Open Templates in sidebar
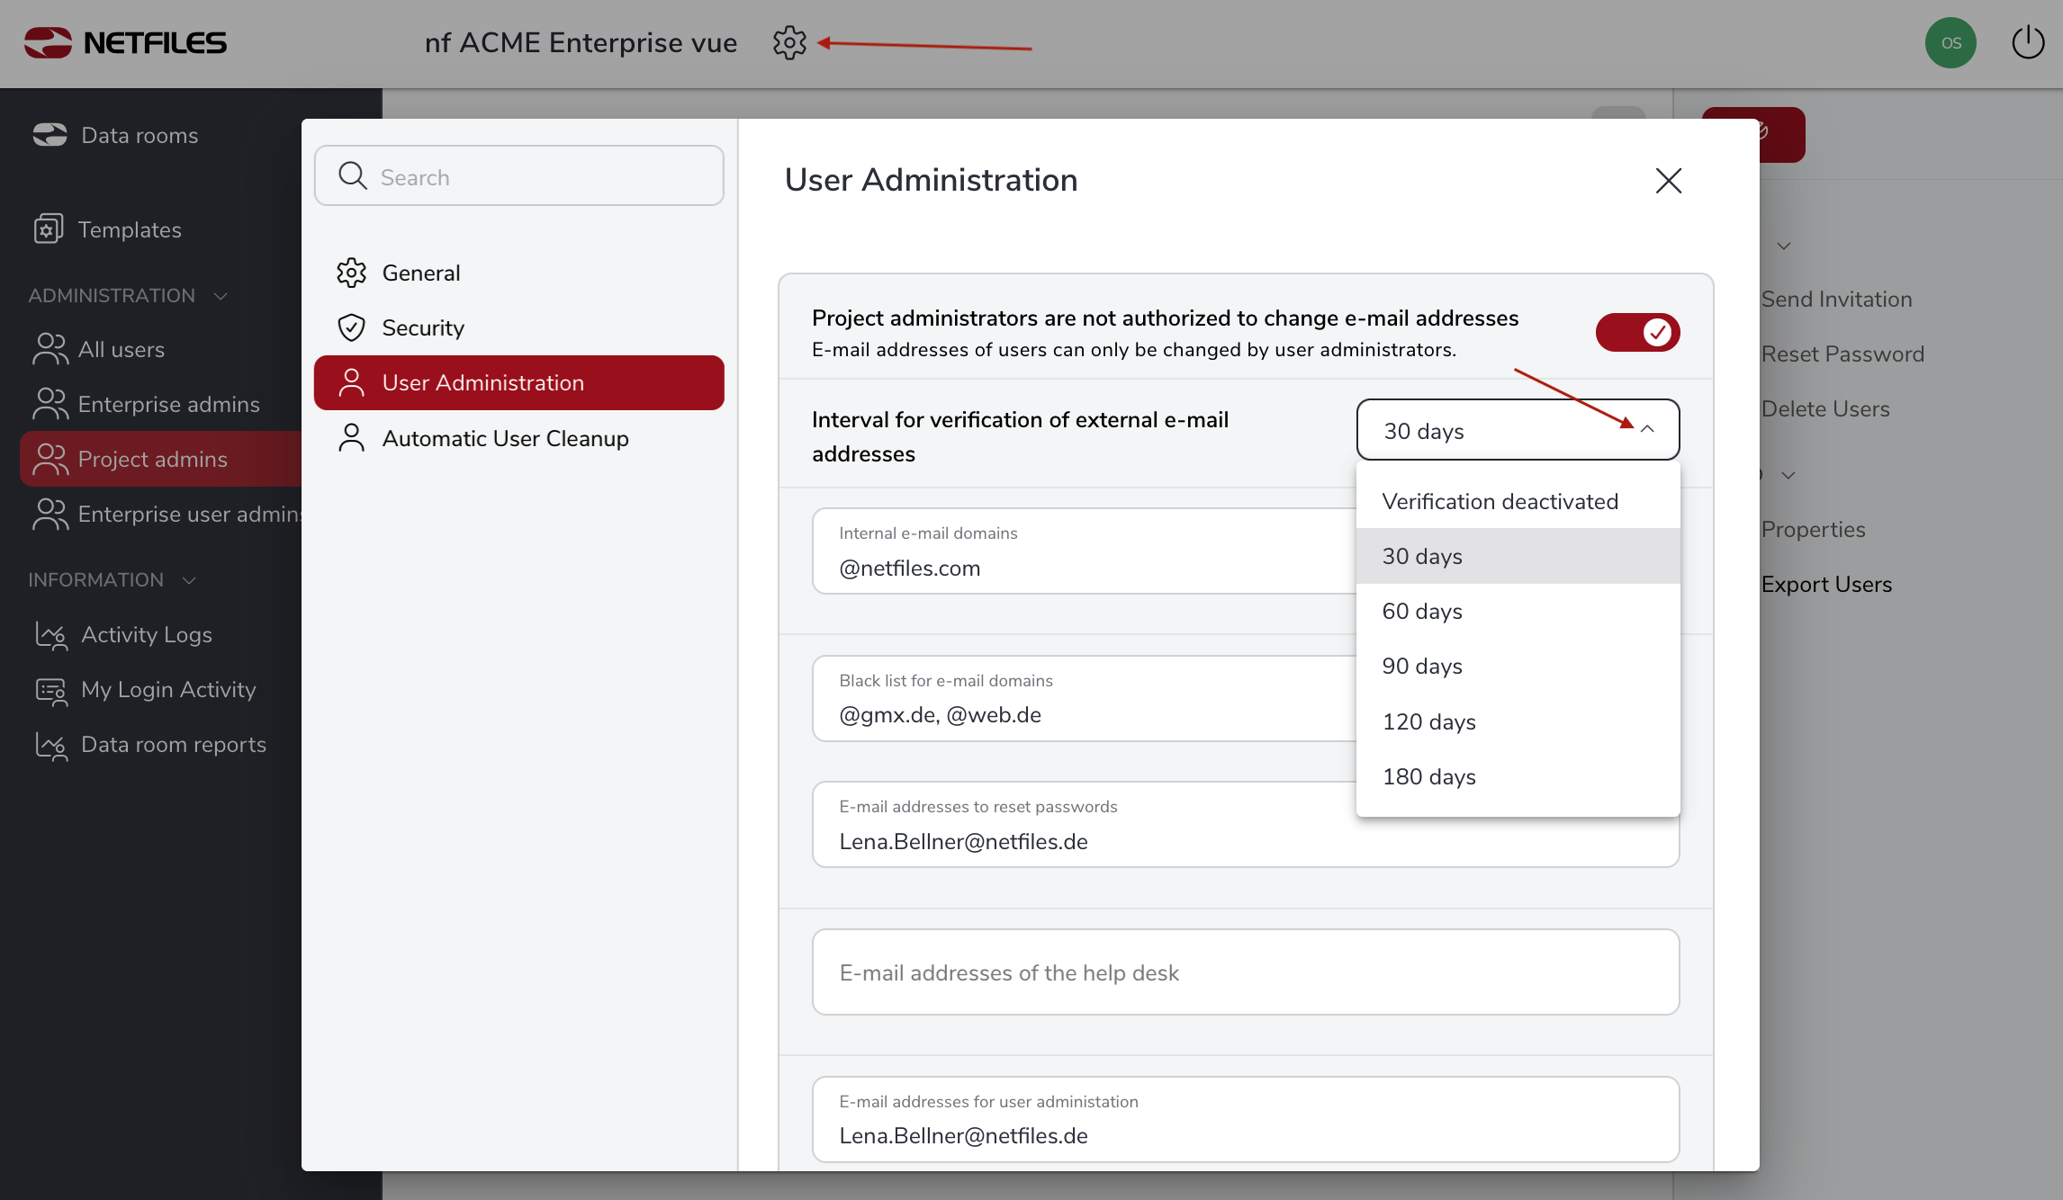Screen dimensions: 2063x1200 [x=129, y=229]
